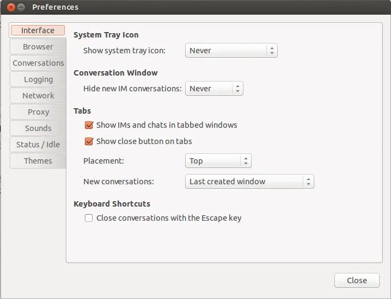Open the Sounds tab
The height and width of the screenshot is (299, 391).
[x=38, y=128]
